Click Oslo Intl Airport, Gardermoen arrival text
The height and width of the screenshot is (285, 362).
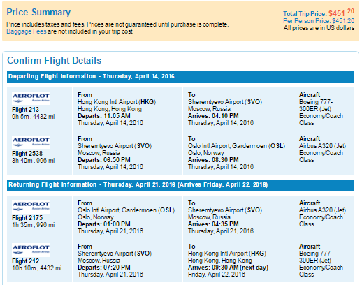pyautogui.click(x=237, y=146)
